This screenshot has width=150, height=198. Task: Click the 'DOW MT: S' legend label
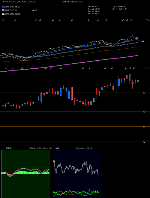click(10, 10)
